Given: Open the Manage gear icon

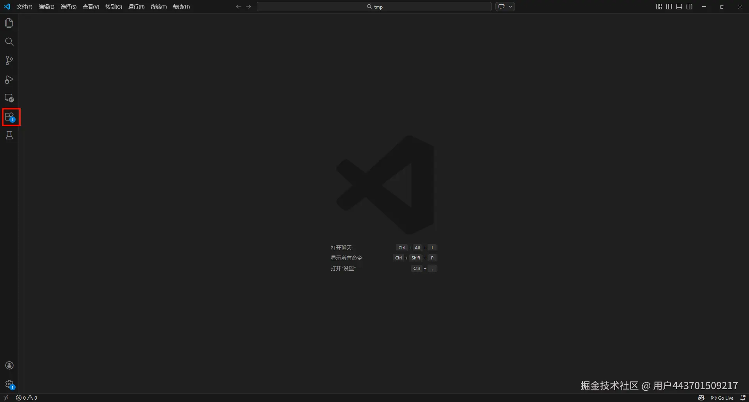Looking at the screenshot, I should 9,384.
